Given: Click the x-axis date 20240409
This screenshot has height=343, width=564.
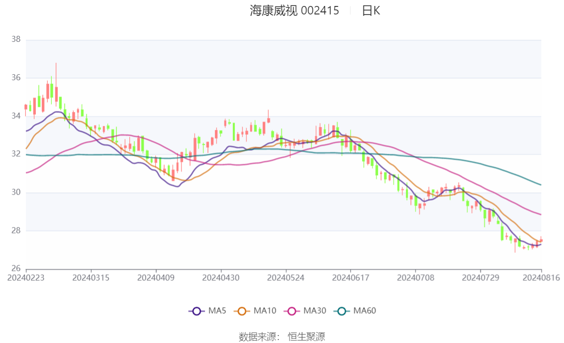Looking at the screenshot, I should 156,278.
